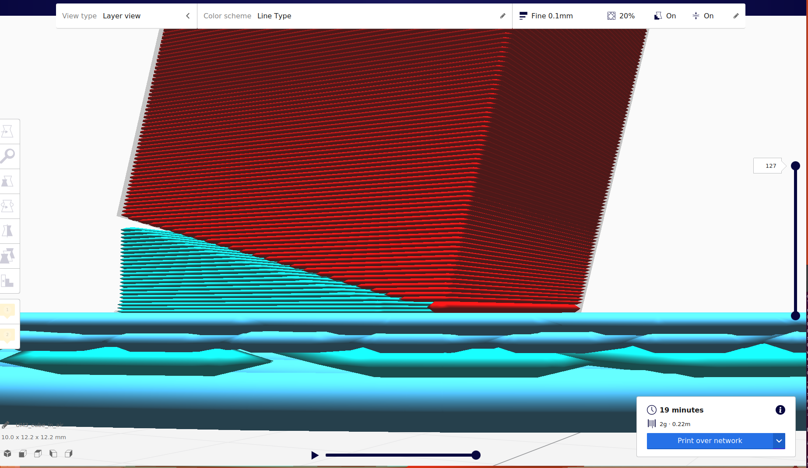Viewport: 808px width, 468px height.
Task: Select the third toolbar icon, Lay Flat tool
Action: (7, 181)
